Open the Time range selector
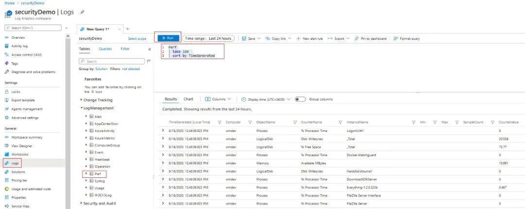Viewport: 525px width, 209px height. (x=208, y=38)
